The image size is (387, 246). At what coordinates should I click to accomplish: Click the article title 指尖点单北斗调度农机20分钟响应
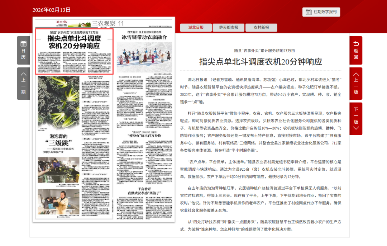(x=261, y=62)
